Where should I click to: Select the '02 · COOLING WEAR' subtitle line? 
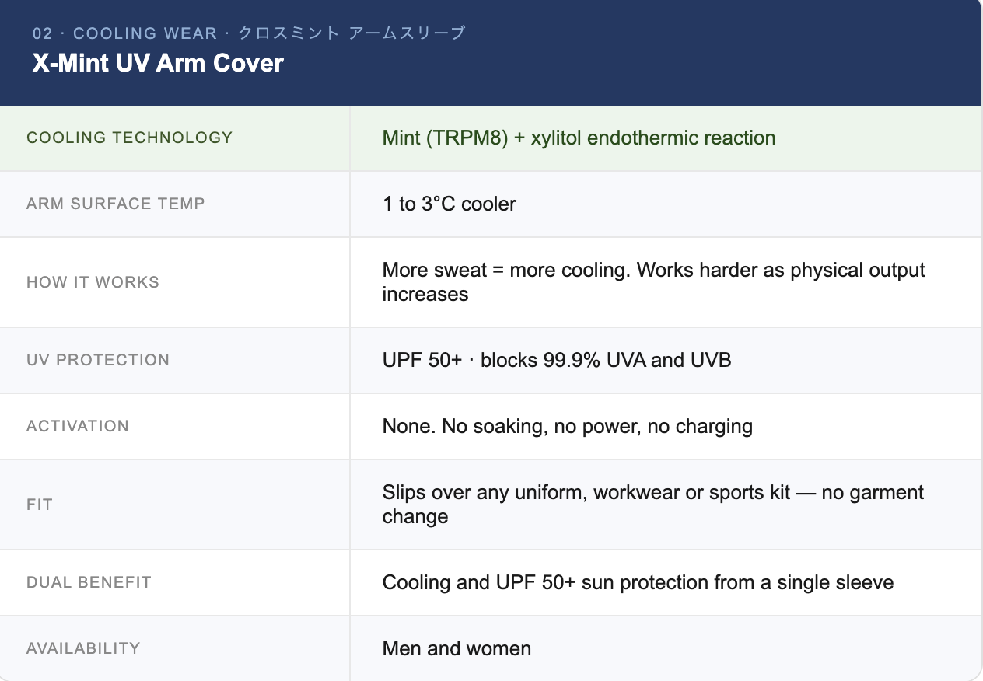[249, 33]
